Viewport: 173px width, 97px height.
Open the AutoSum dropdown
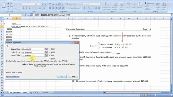[155, 3]
